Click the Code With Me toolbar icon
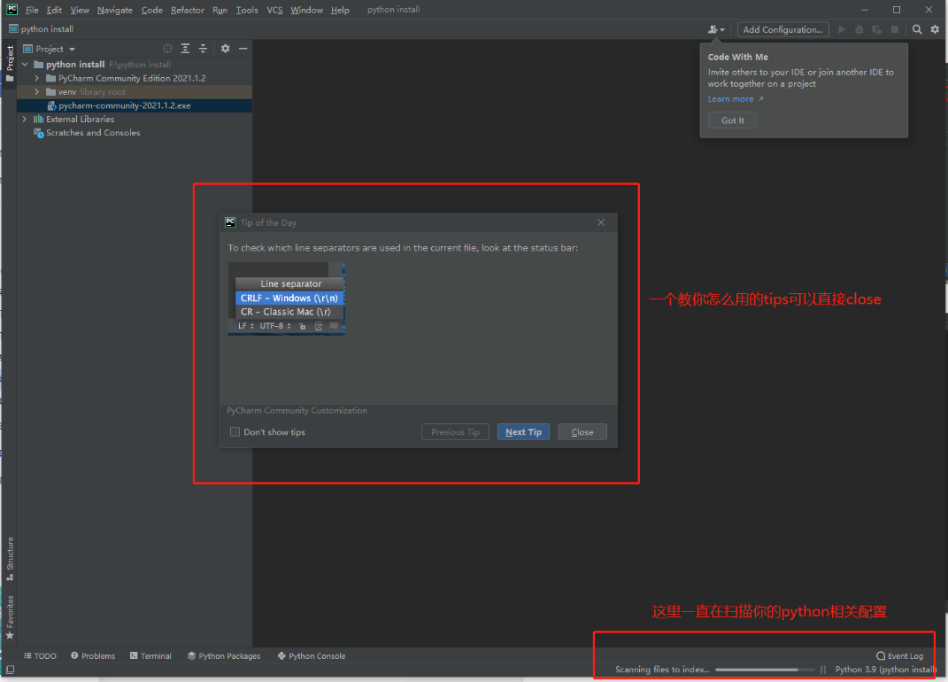The image size is (948, 682). (x=713, y=29)
